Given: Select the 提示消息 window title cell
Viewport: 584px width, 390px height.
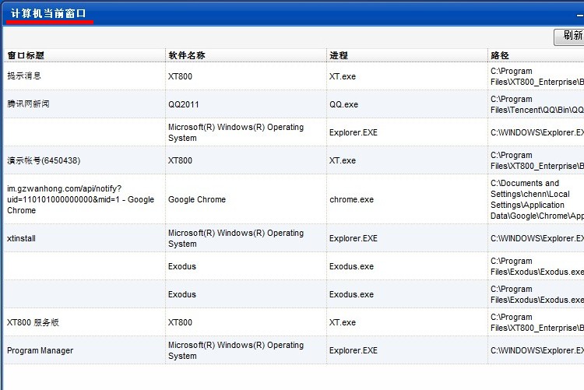Looking at the screenshot, I should click(x=84, y=76).
